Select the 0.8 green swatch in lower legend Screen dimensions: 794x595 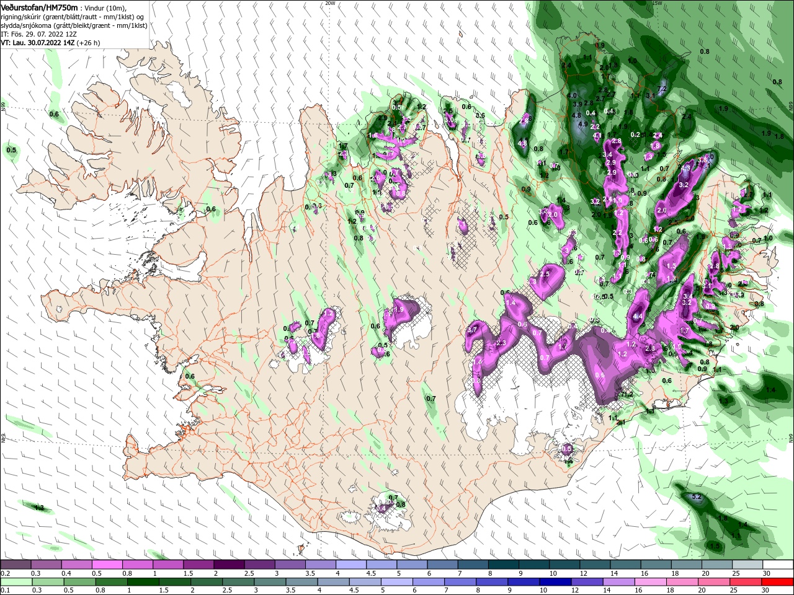click(111, 582)
